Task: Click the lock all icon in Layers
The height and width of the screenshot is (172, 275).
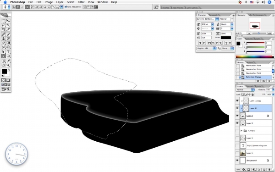Action: click(x=253, y=94)
